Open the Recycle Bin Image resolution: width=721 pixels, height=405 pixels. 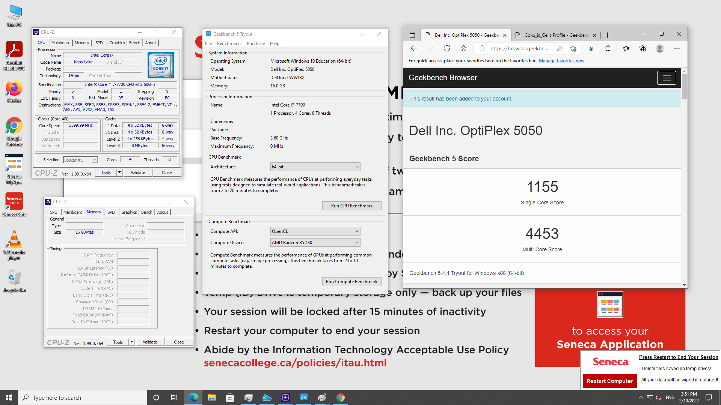tap(14, 281)
